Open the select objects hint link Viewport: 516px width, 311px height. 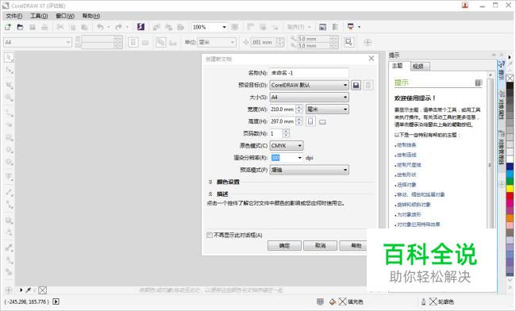(406, 185)
